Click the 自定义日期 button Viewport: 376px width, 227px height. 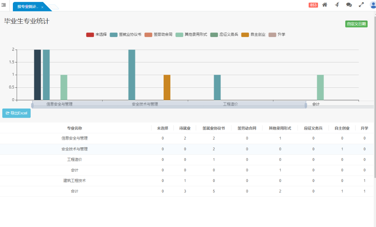point(356,24)
